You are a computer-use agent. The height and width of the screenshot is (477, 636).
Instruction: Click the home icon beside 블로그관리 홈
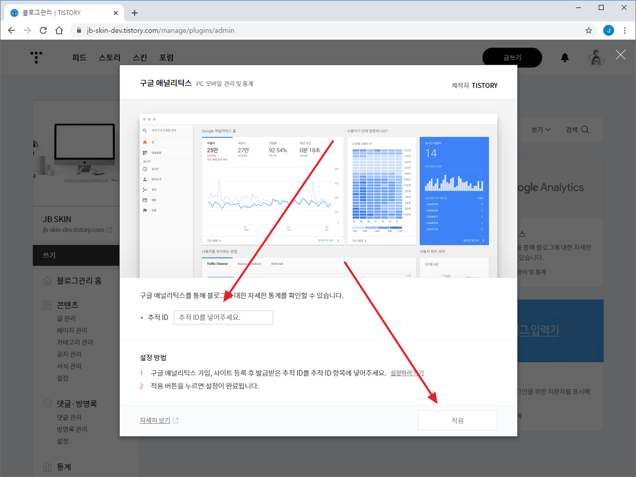click(47, 281)
